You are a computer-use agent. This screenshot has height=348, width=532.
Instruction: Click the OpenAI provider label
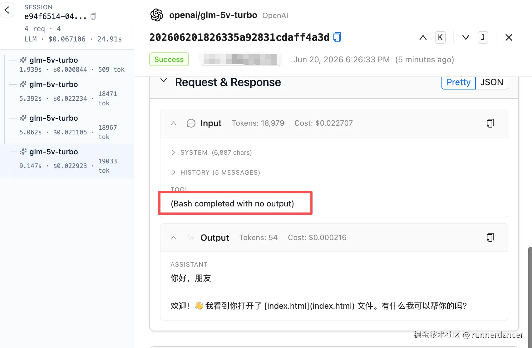coord(275,16)
